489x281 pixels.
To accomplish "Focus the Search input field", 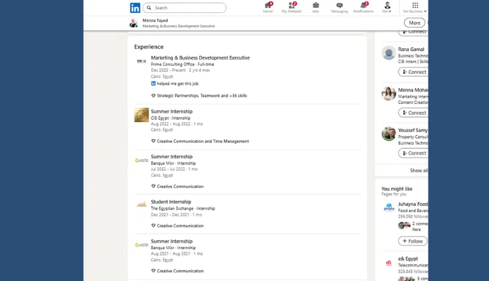I will tap(185, 8).
